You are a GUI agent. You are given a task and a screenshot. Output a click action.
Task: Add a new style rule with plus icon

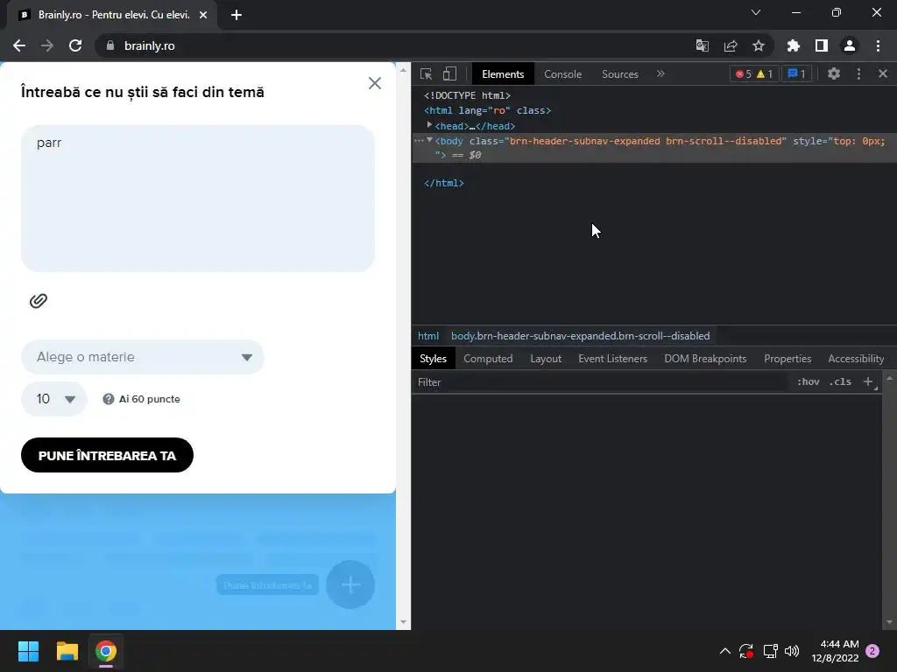[868, 381]
